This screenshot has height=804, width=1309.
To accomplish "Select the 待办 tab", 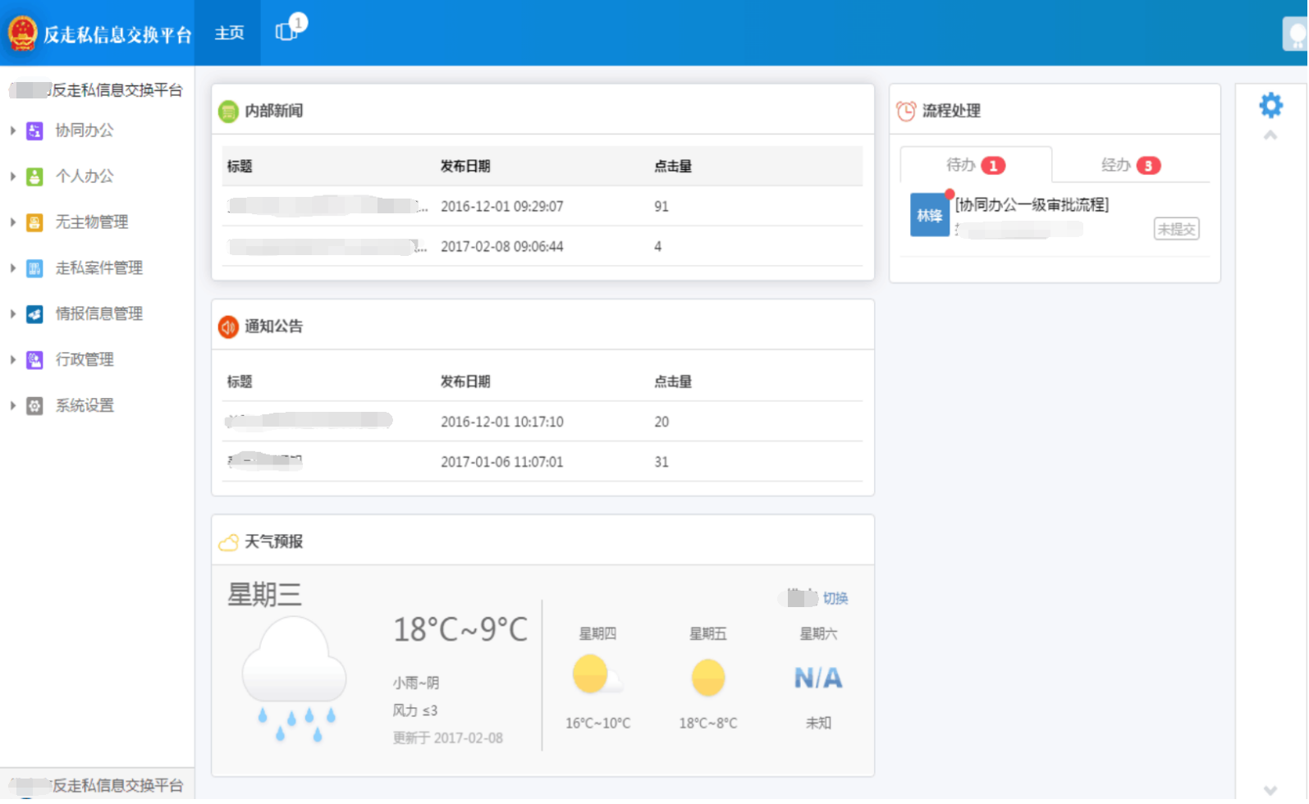I will [x=975, y=166].
